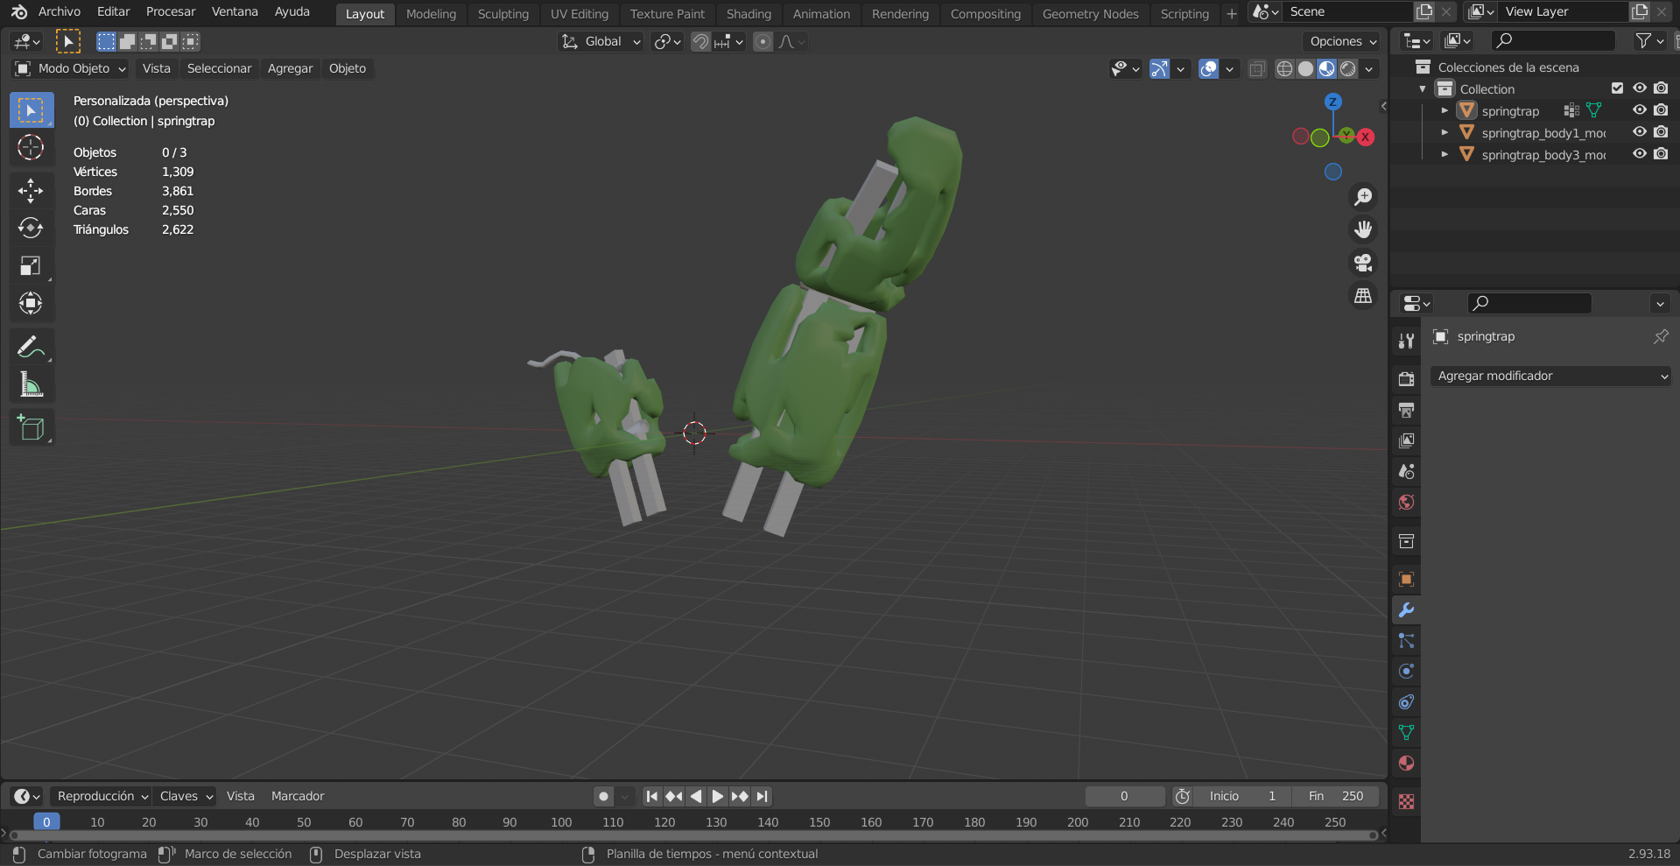Select the Measure ruler tool
Viewport: 1680px width, 866px height.
(x=31, y=385)
